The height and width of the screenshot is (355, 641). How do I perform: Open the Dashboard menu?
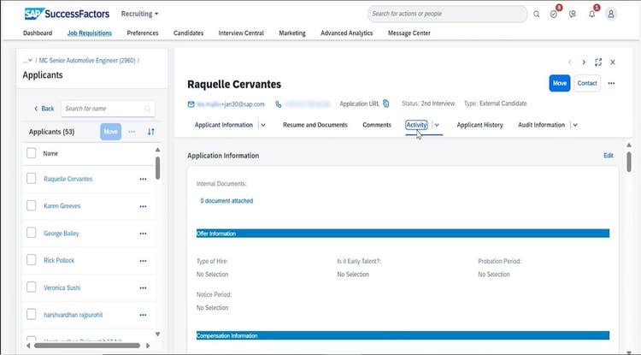point(38,33)
